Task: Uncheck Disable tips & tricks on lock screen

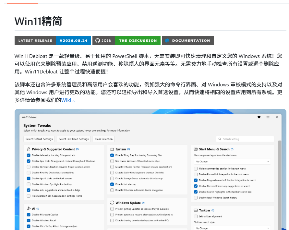Action: [x=29, y=178]
